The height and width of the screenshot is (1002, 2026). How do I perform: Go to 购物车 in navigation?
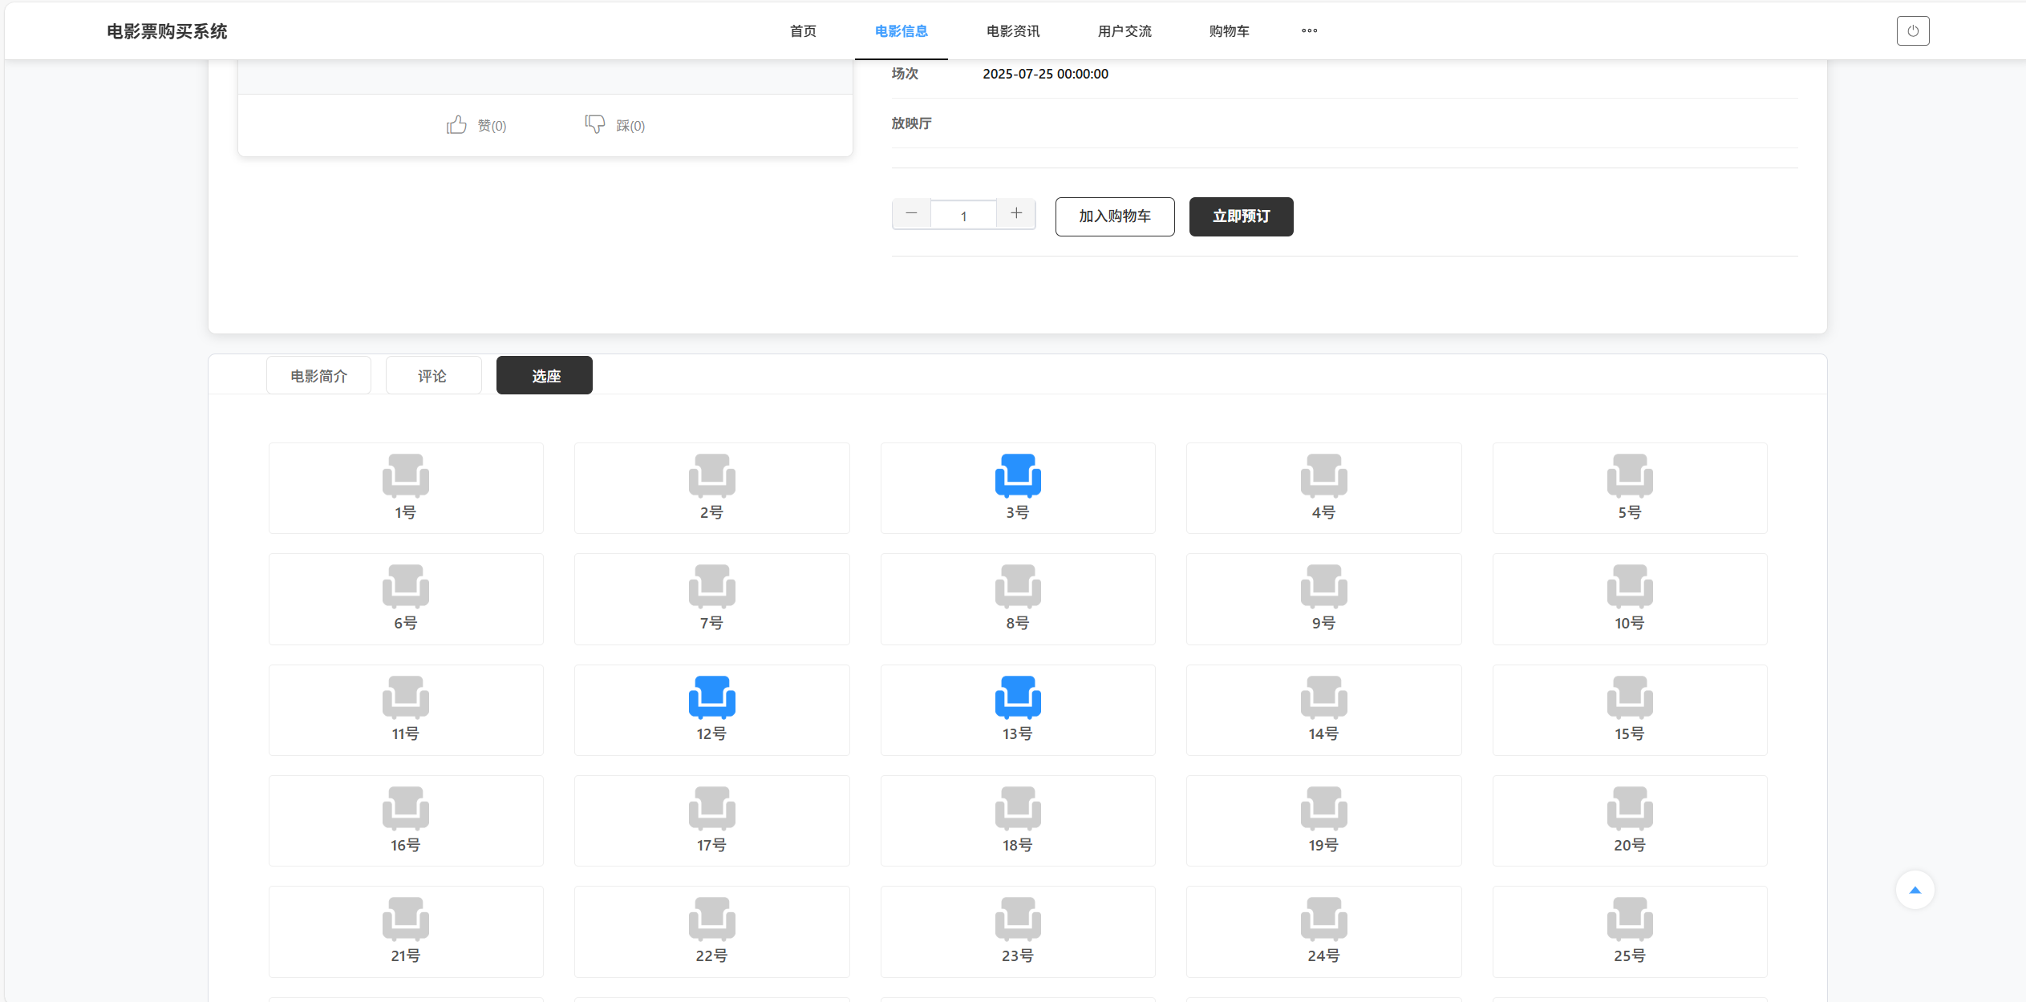tap(1229, 31)
